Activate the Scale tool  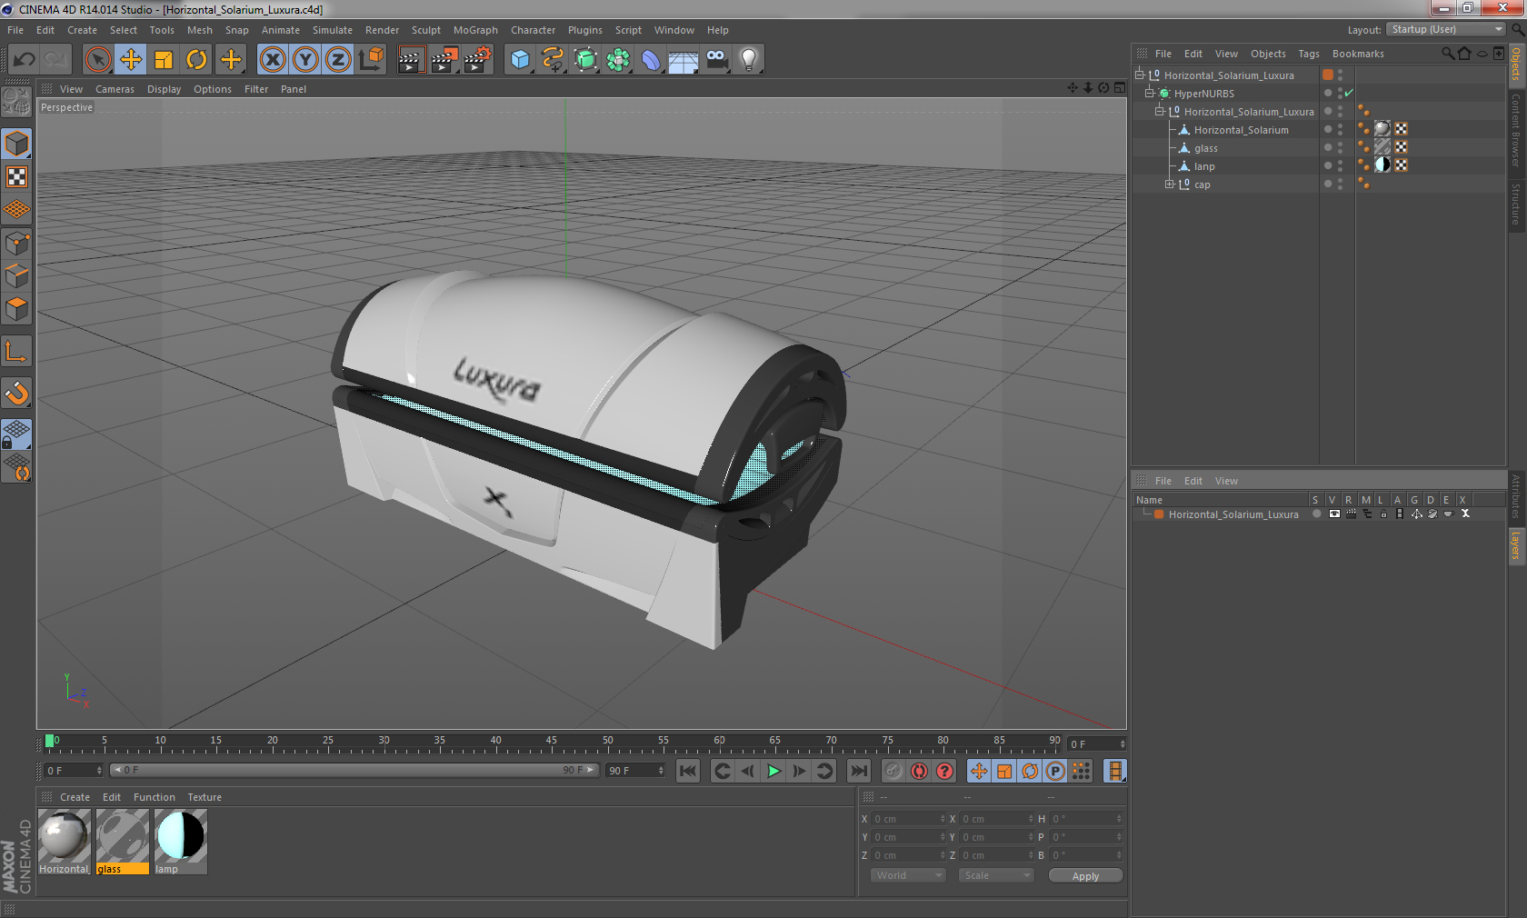[164, 60]
